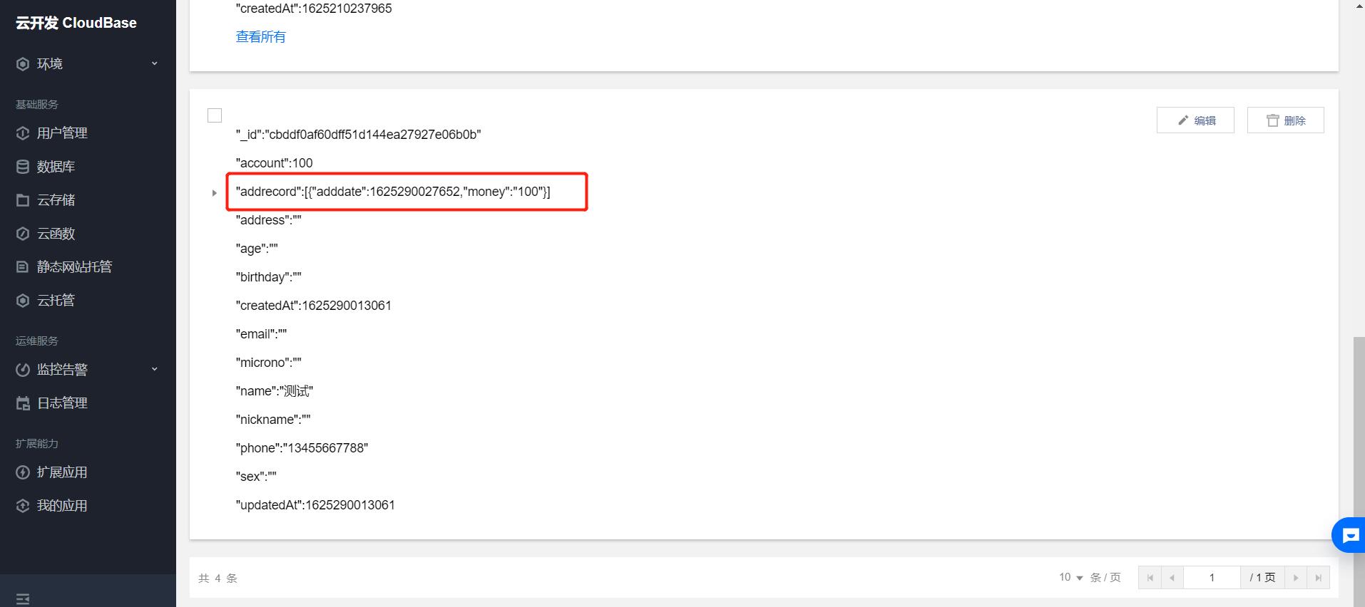The image size is (1365, 607).
Task: Click the "age" field line
Action: (257, 249)
